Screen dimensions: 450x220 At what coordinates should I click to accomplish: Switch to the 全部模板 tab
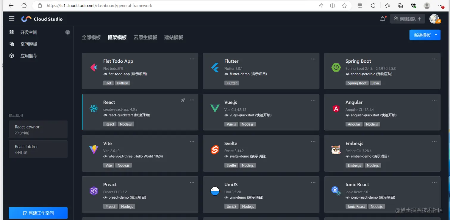point(91,37)
